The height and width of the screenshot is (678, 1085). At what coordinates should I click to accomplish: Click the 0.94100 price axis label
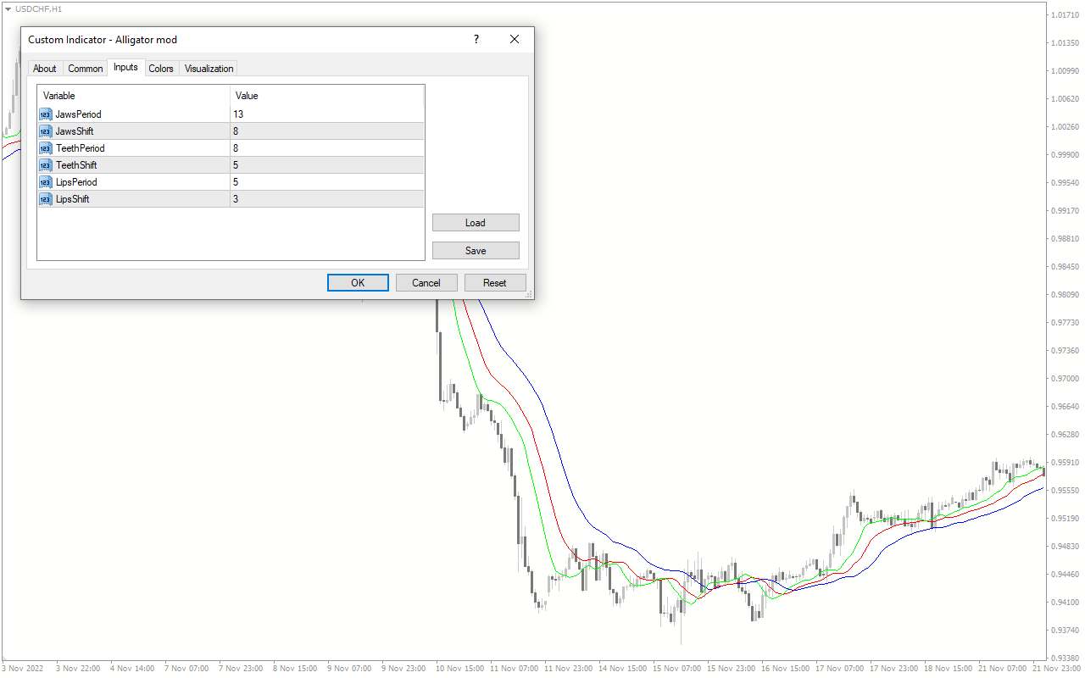coord(1064,603)
